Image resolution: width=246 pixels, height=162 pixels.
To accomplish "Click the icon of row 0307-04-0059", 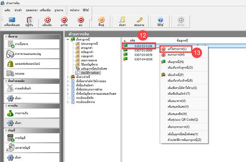I will pyautogui.click(x=126, y=59).
